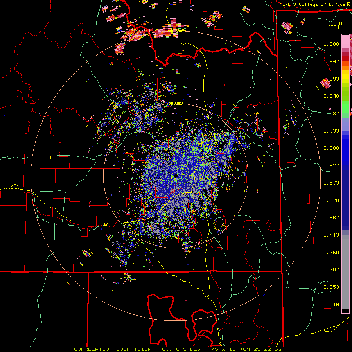Viewport: 352px width, 352px height.
Task: Select the 0.733 legend value
Action: (331, 131)
